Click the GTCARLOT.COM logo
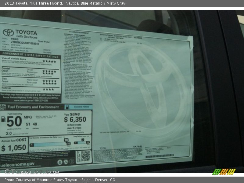The image size is (244, 183). click(x=32, y=172)
